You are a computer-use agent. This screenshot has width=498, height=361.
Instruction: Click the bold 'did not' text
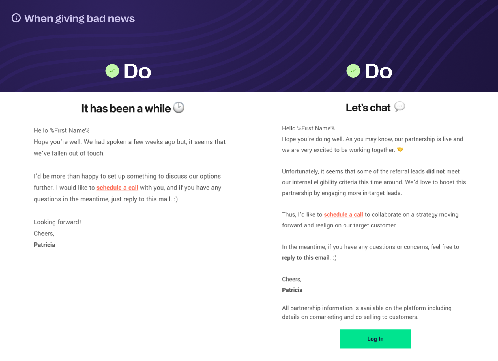tap(435, 171)
